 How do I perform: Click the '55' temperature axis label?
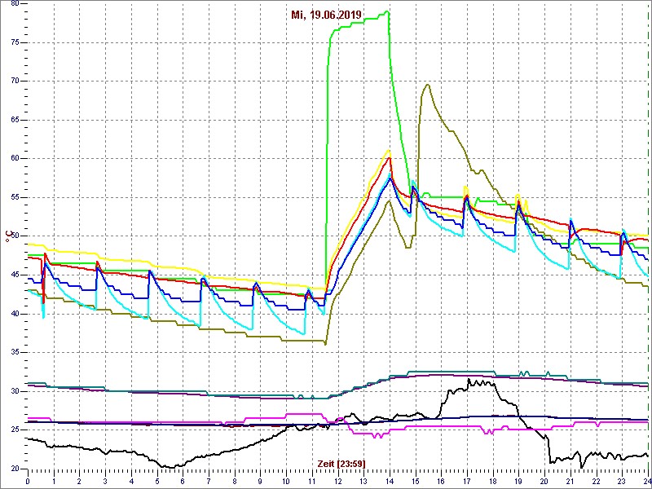(15, 197)
